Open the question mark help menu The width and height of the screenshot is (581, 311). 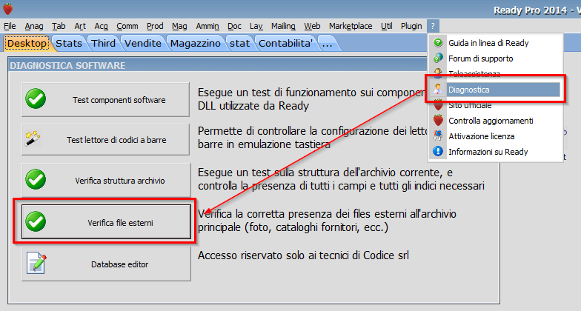[434, 26]
